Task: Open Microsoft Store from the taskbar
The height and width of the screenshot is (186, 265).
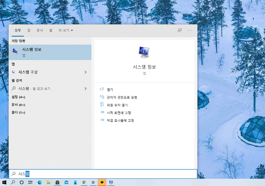Action: pyautogui.click(x=57, y=182)
